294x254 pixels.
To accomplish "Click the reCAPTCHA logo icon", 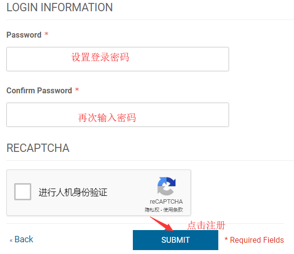I will tap(166, 187).
